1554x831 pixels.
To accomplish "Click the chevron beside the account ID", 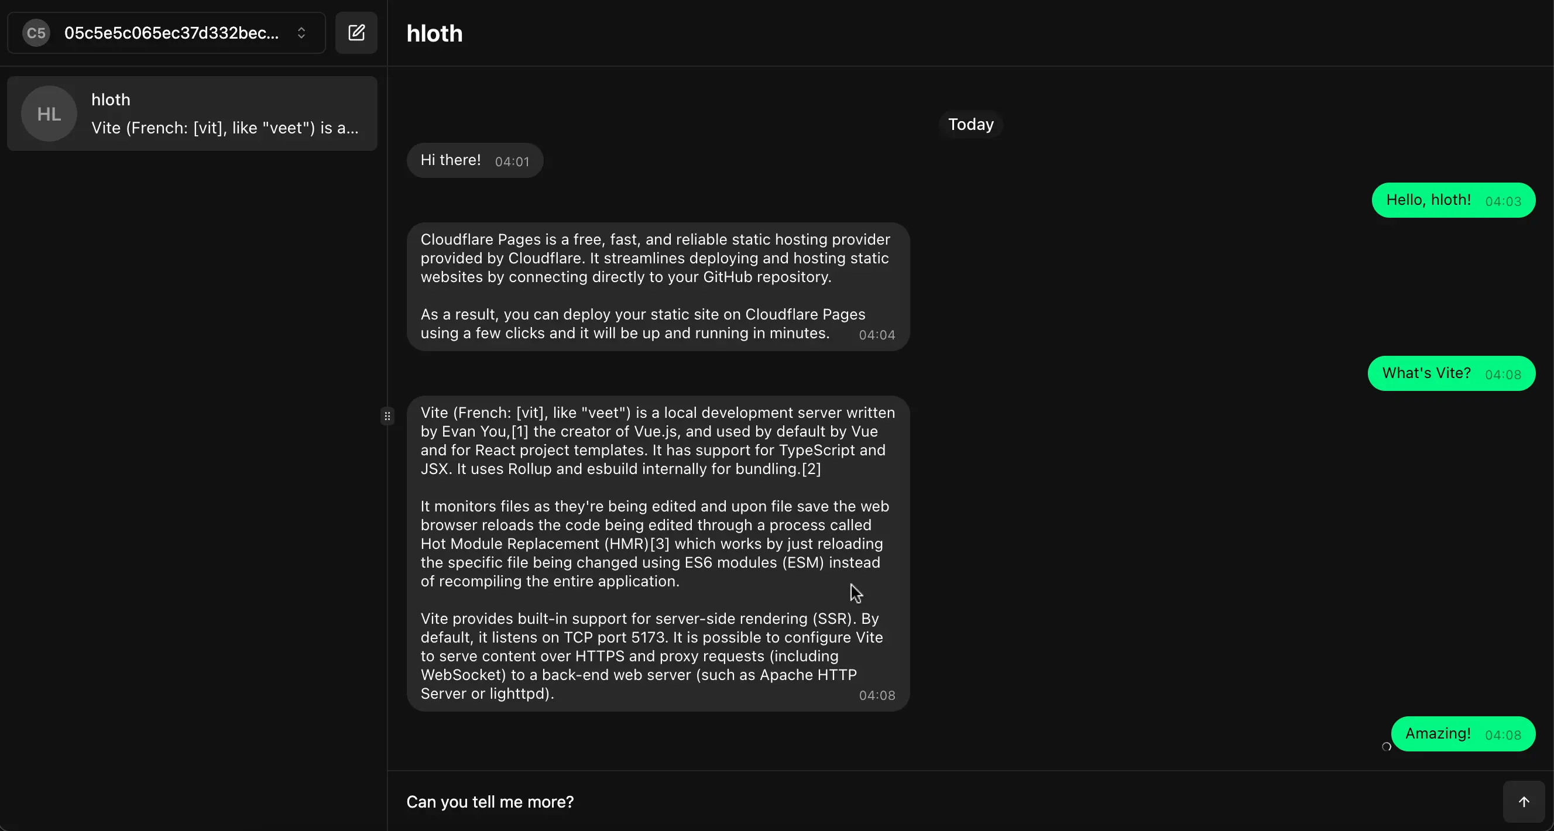I will [x=301, y=33].
